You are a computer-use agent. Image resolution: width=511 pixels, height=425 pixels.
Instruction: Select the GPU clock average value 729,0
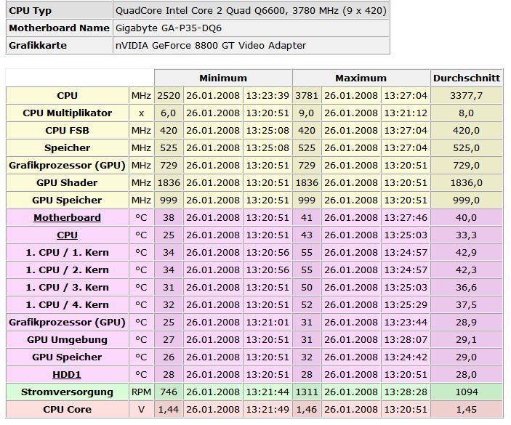click(x=467, y=166)
